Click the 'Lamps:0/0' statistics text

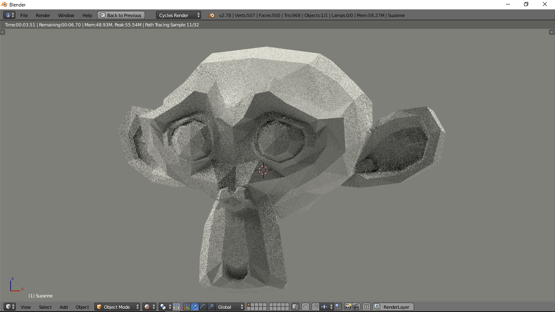342,15
